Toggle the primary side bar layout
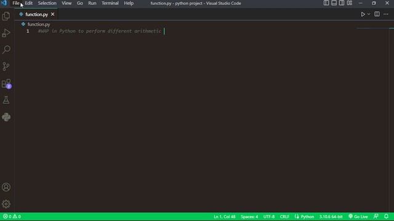 (326, 3)
